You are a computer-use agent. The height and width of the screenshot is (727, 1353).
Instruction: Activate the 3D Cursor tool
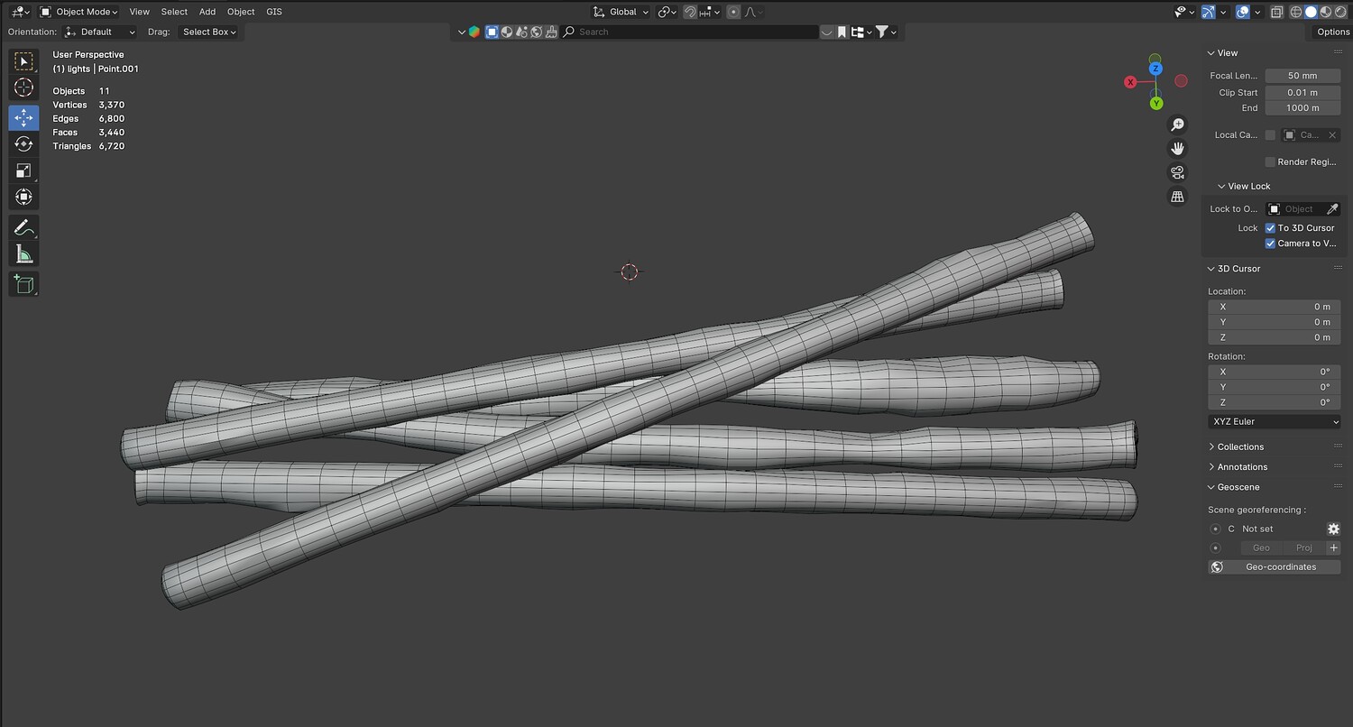coord(24,87)
